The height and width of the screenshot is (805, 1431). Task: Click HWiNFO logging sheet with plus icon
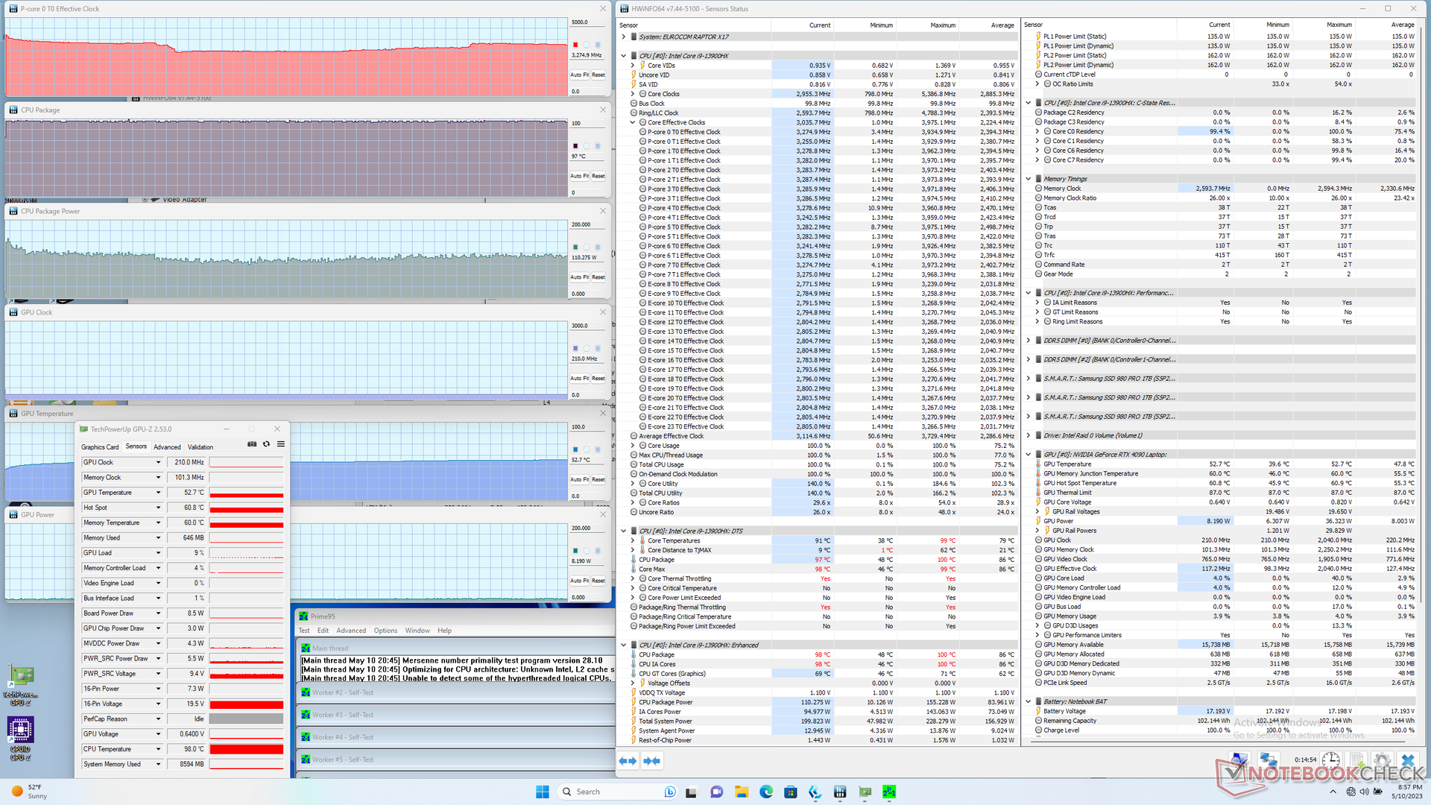point(1356,760)
